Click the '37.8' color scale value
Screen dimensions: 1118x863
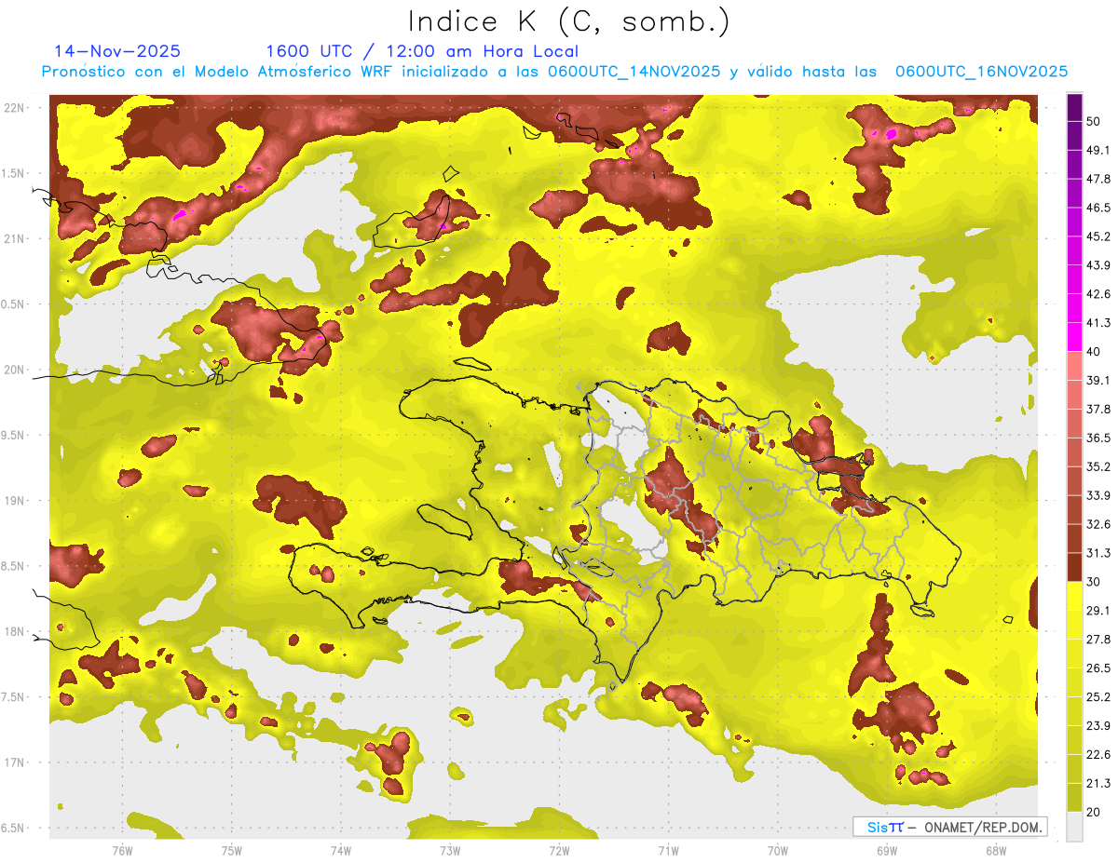tap(1098, 409)
